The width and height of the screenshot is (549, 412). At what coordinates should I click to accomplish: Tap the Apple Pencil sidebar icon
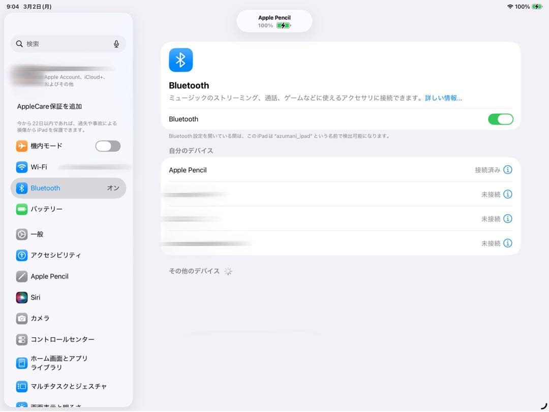22,276
